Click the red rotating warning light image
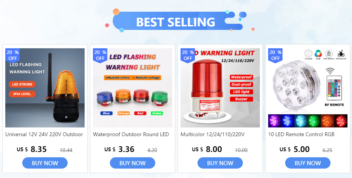352x178 pixels. pyautogui.click(x=220, y=88)
